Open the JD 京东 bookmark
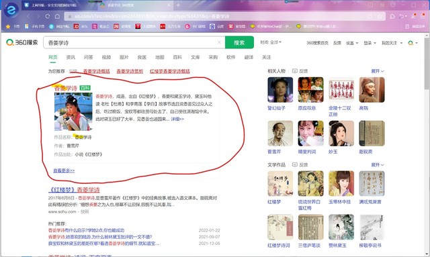This screenshot has height=257, width=430. 81,26
